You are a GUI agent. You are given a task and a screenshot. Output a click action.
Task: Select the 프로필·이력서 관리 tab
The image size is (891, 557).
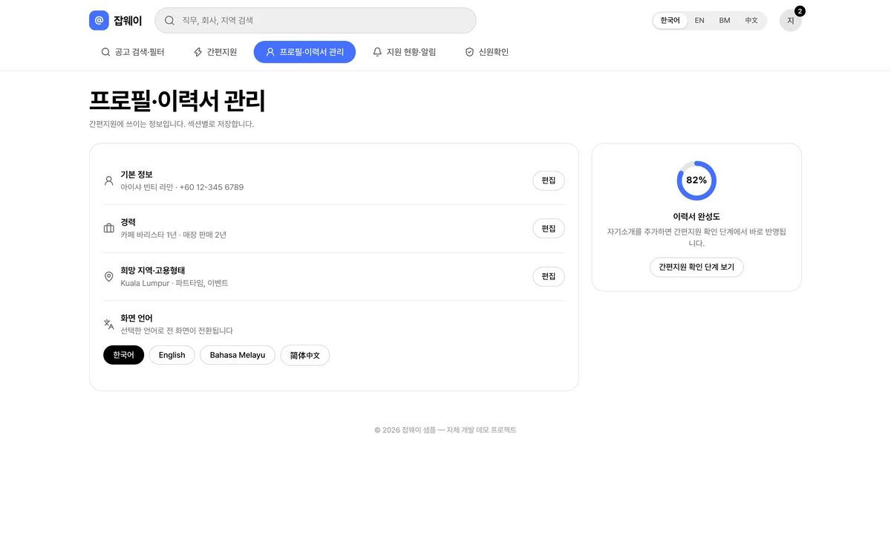coord(304,52)
